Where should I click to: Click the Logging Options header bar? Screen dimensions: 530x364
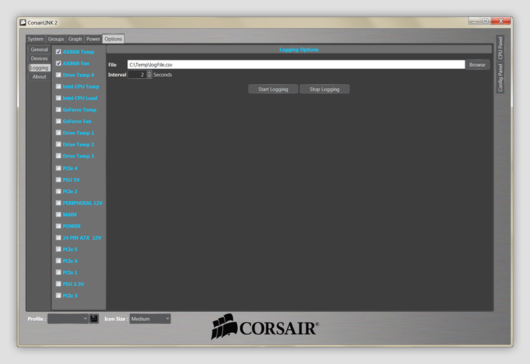(x=299, y=49)
